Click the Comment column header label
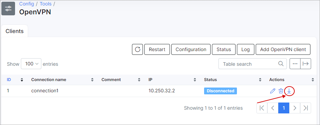This screenshot has height=125, width=320. coord(111,80)
